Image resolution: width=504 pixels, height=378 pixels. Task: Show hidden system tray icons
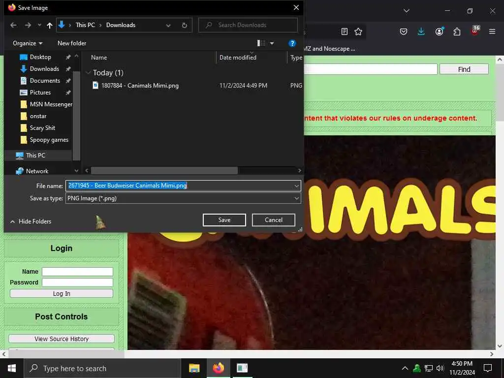tap(405, 368)
